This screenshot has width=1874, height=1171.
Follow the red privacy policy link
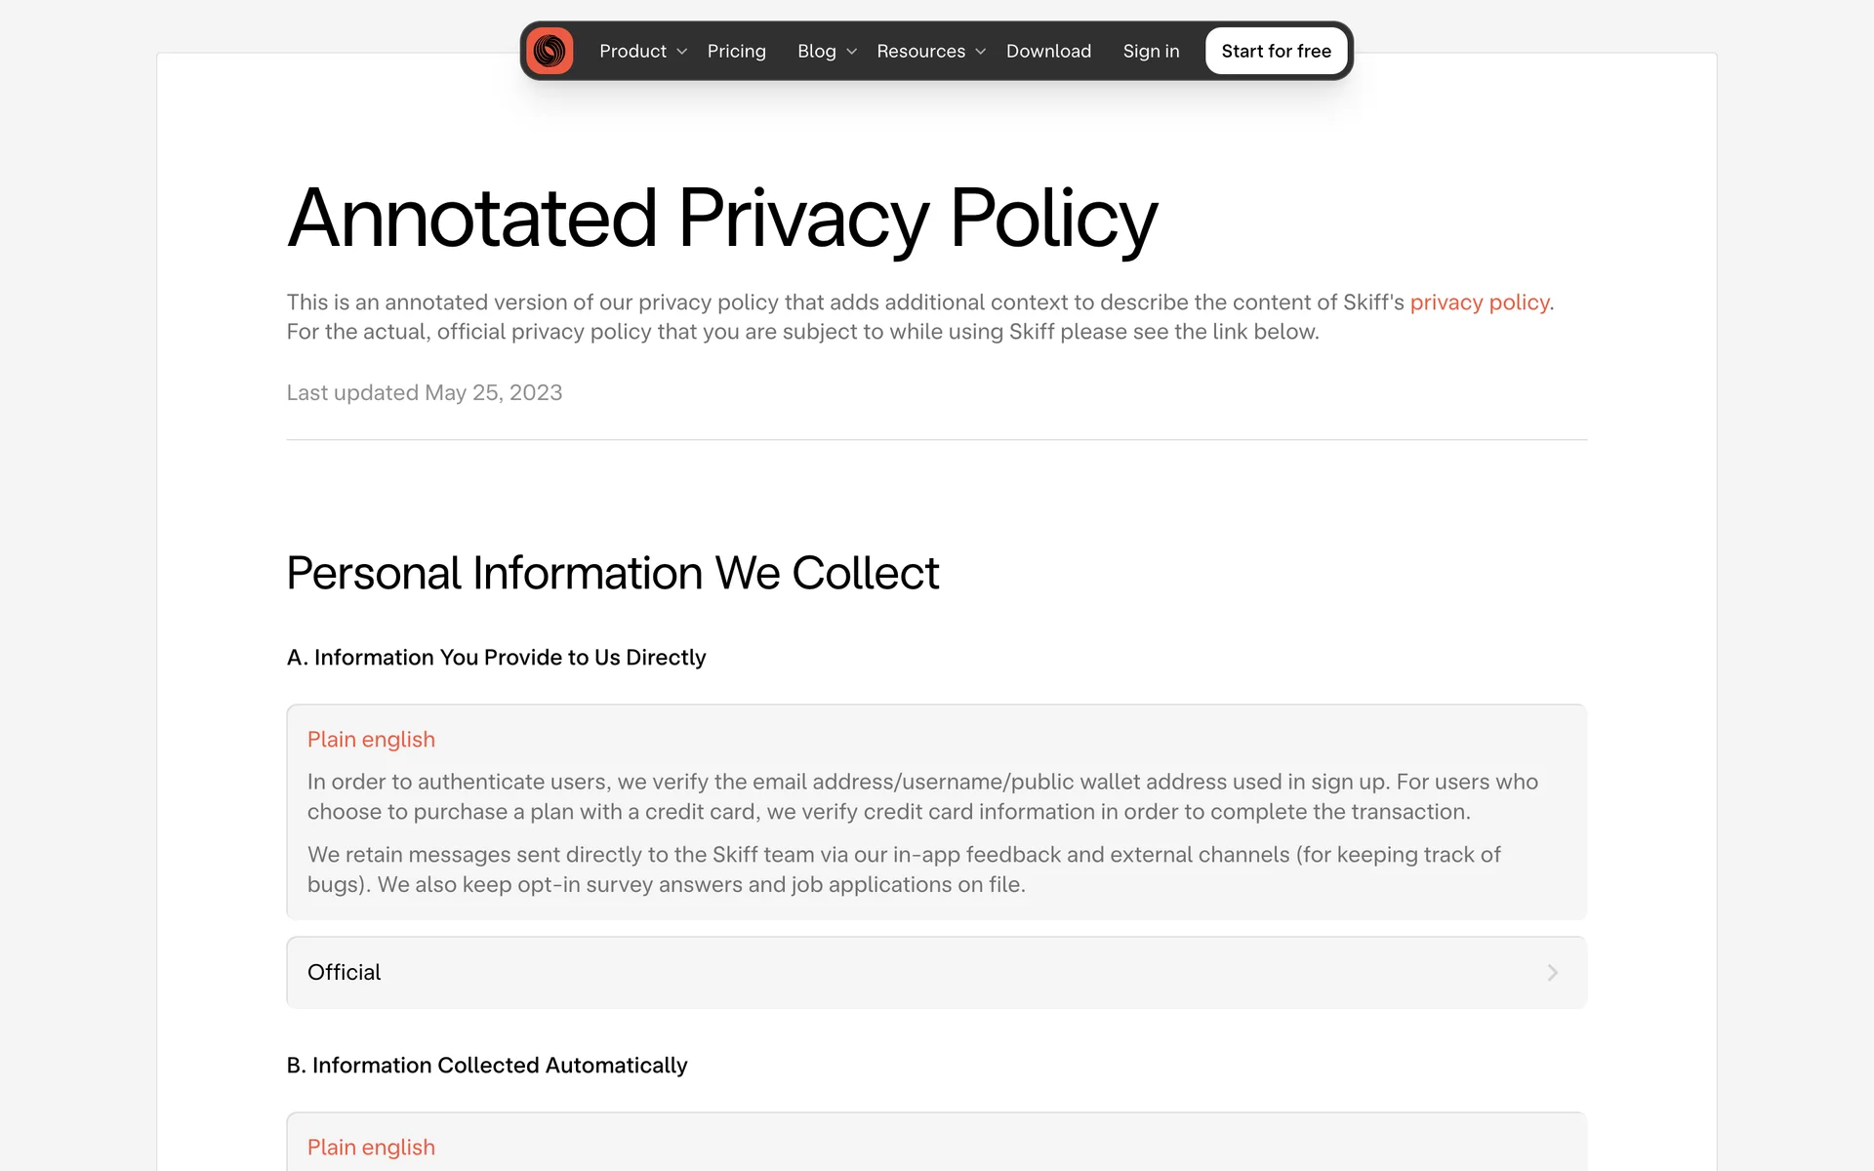[x=1479, y=303]
